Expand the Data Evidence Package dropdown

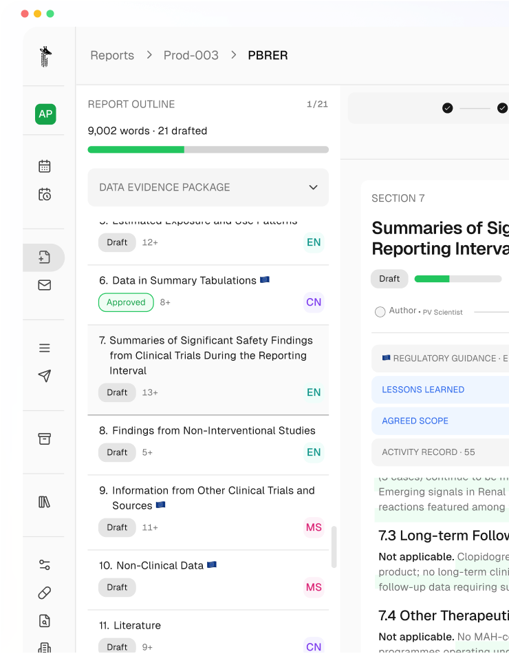tap(208, 187)
